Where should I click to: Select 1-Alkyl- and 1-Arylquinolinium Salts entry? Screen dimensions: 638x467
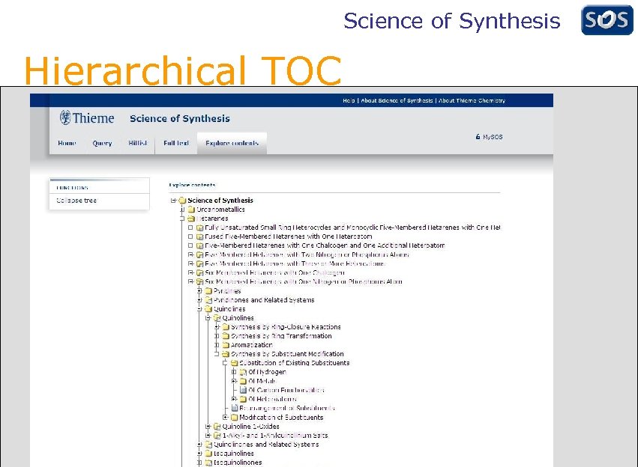[275, 436]
